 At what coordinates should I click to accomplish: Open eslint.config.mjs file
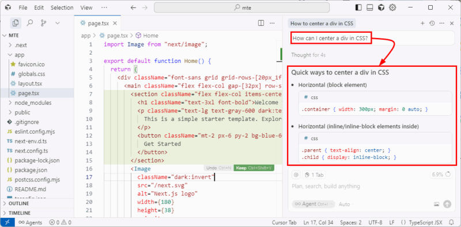click(x=37, y=131)
